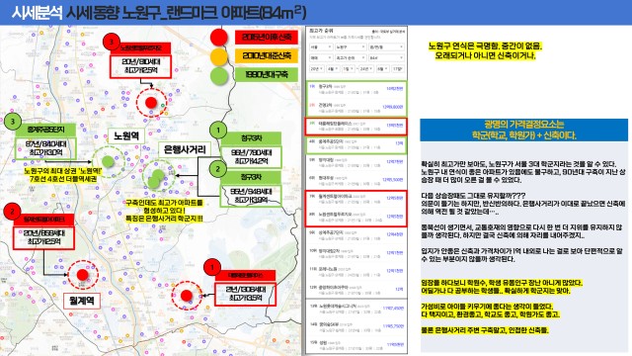The width and height of the screenshot is (632, 356).
Task: Click the green 1990년대 구축 legend label
Action: (267, 75)
